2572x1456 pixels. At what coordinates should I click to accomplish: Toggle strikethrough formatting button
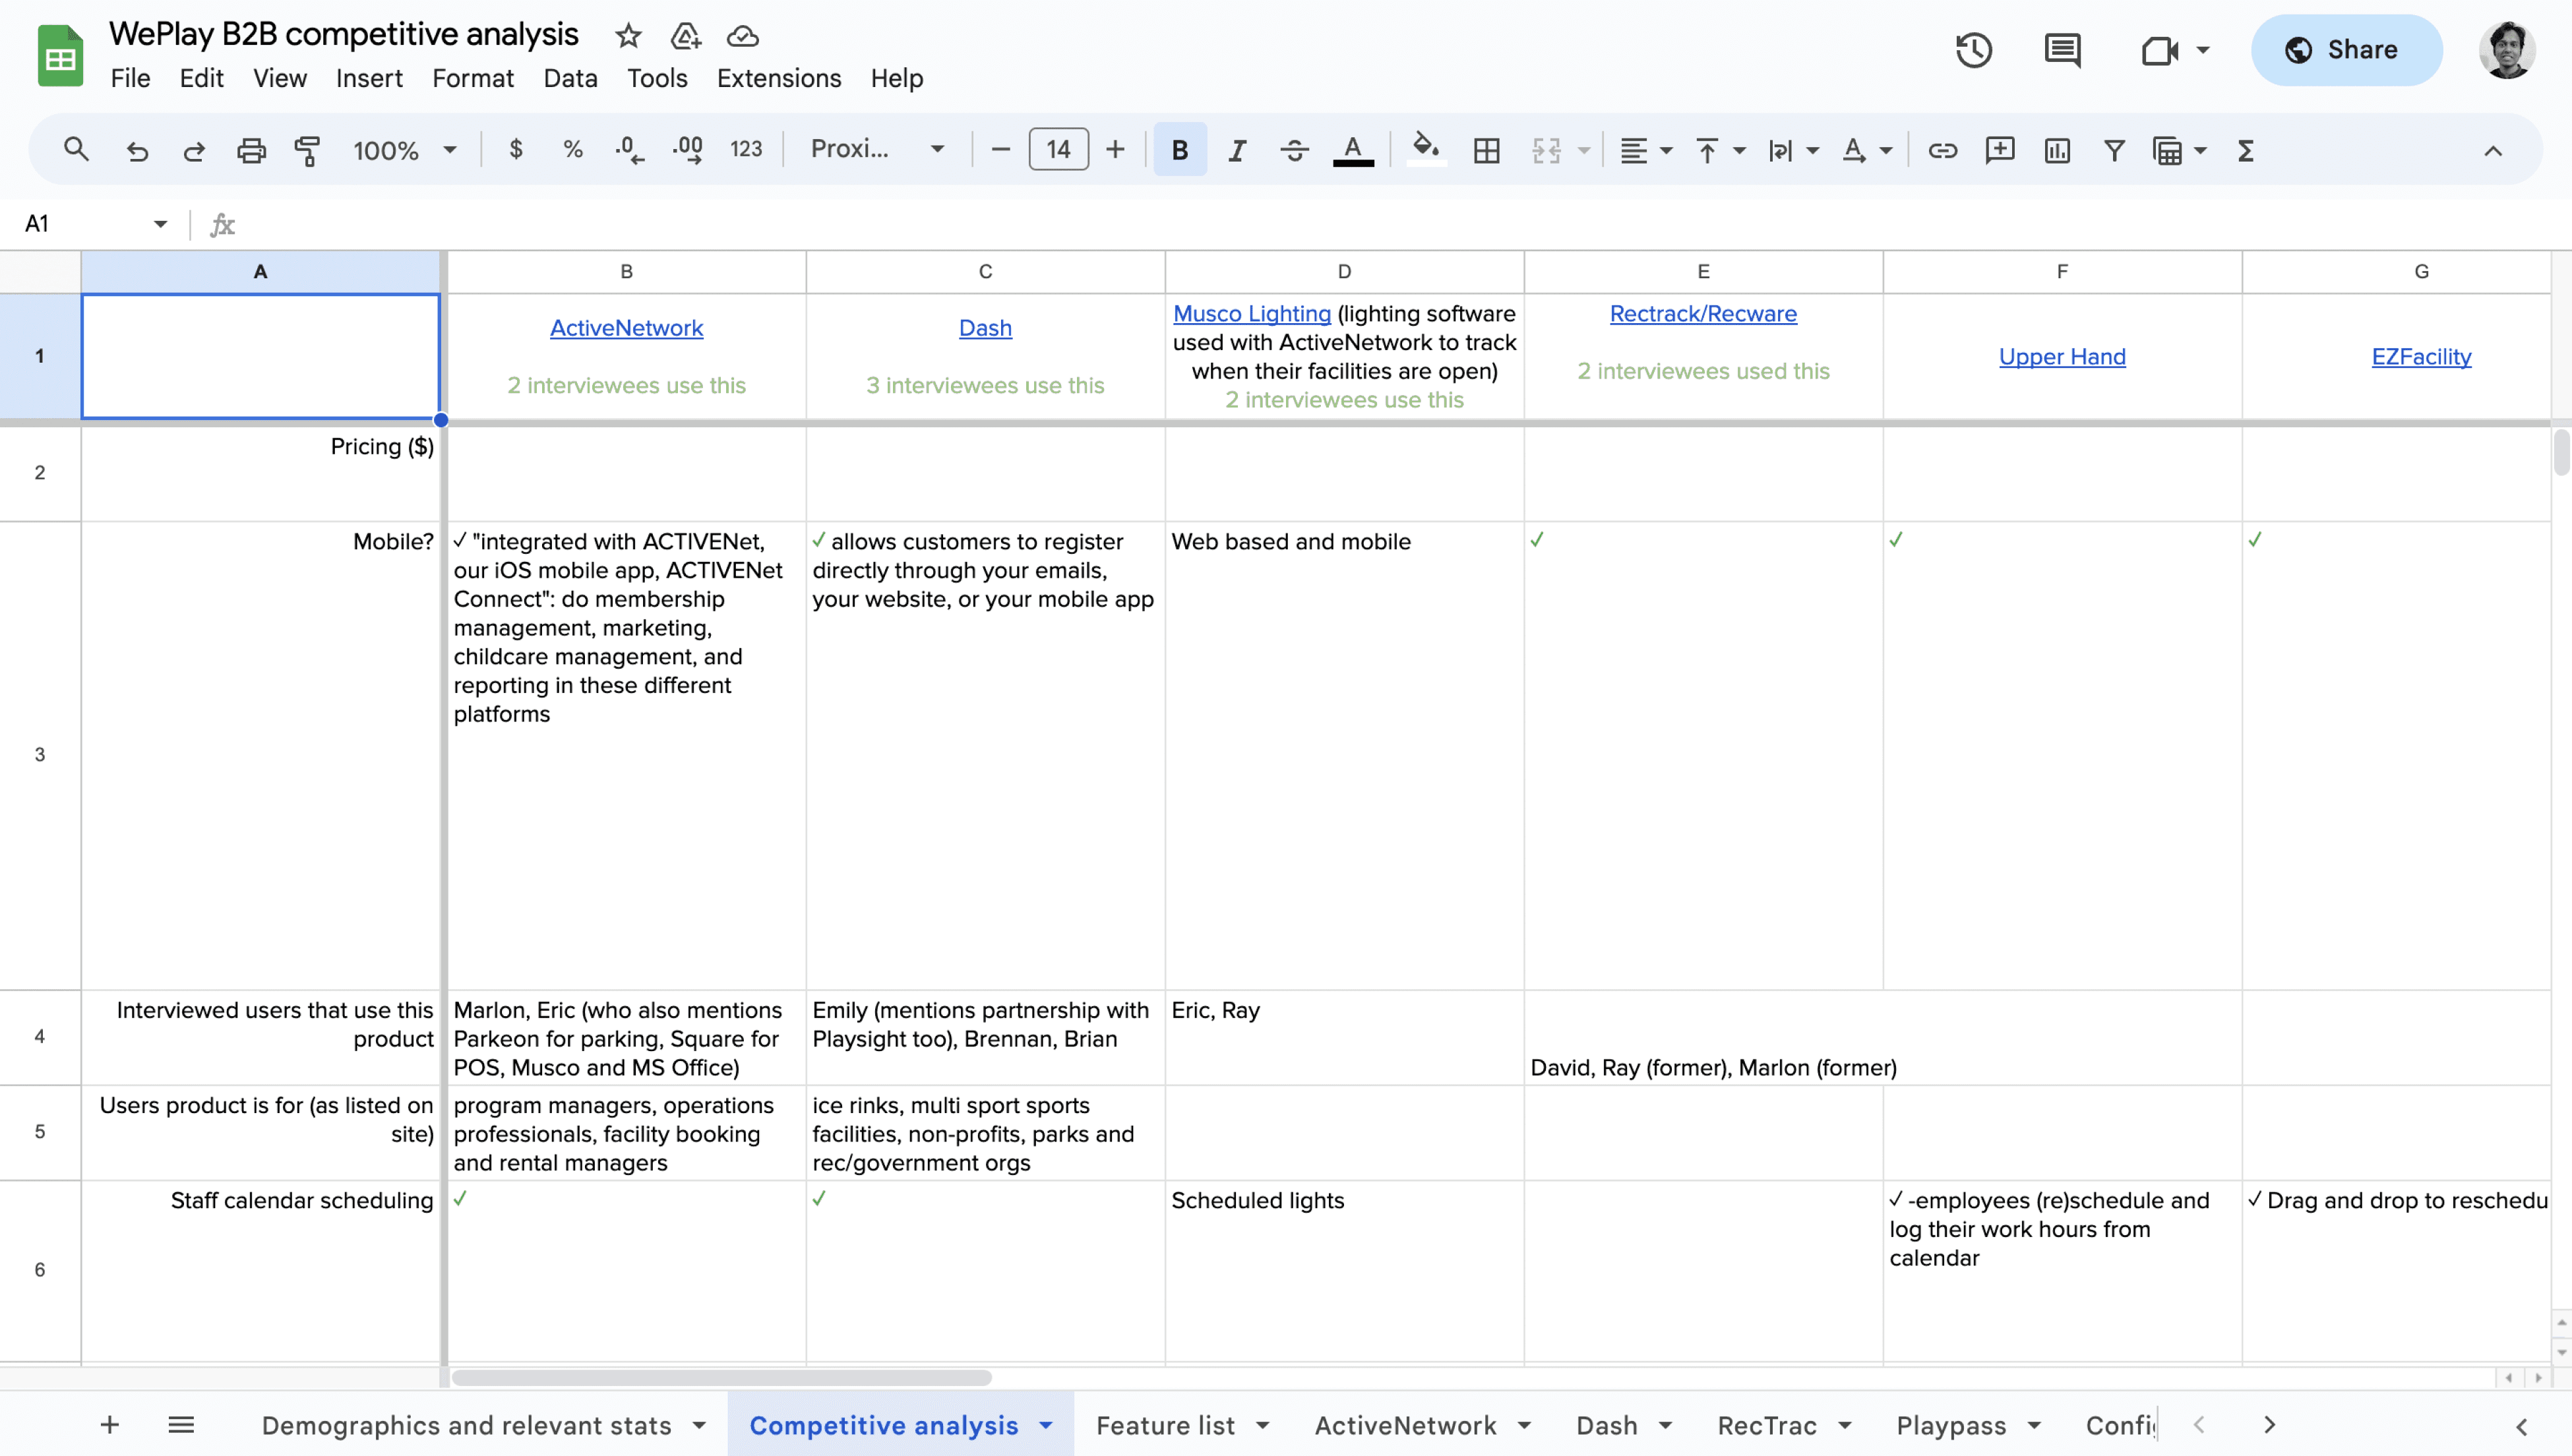point(1294,150)
